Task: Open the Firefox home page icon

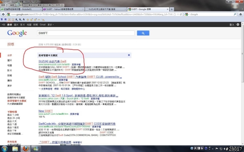Action: click(241, 14)
